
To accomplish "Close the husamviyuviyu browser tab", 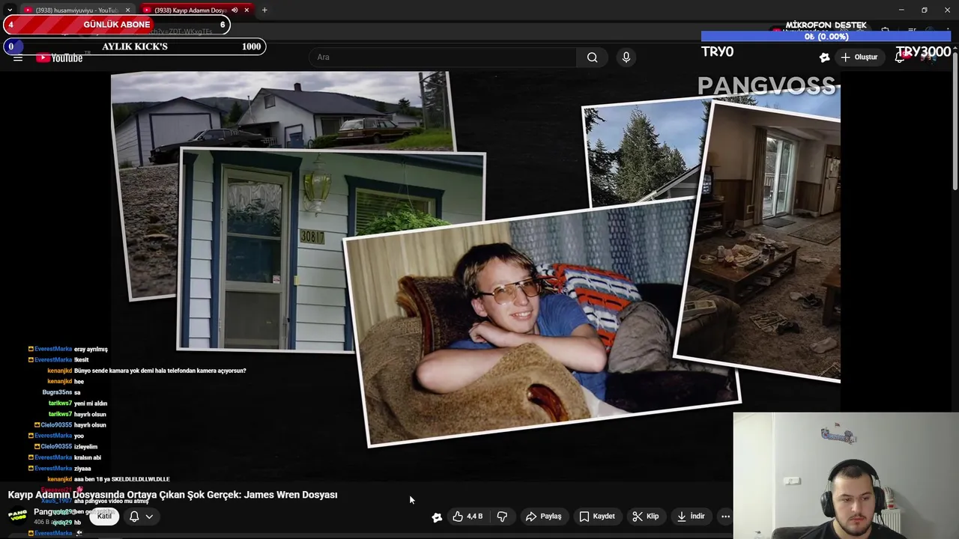I will (x=127, y=10).
